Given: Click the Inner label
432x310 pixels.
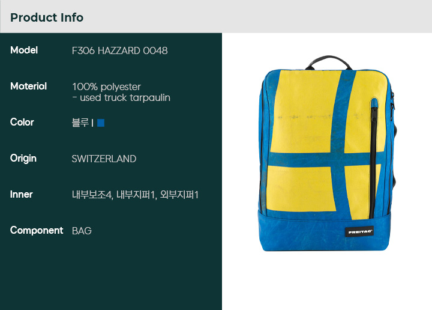Looking at the screenshot, I should (x=21, y=195).
